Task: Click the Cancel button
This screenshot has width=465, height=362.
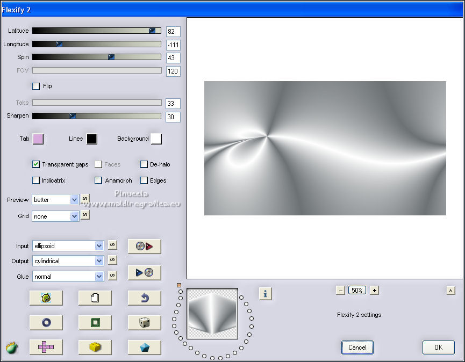Action: tap(357, 347)
